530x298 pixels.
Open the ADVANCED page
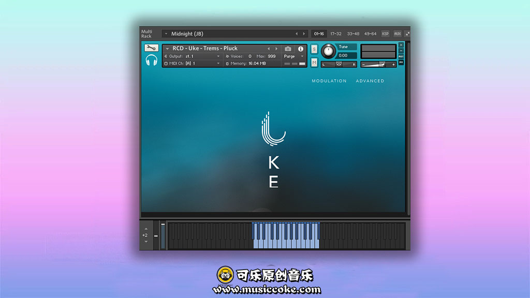point(370,81)
